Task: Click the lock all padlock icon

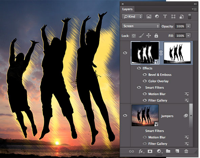Action: (156, 36)
